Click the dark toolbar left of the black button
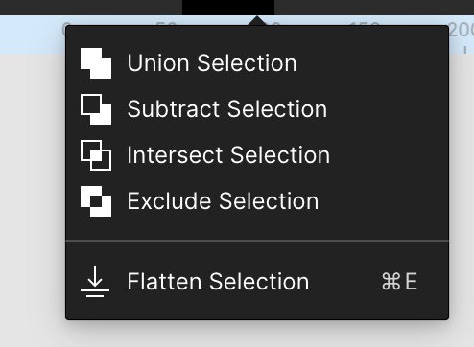Viewport: 474px width, 347px height. (91, 8)
